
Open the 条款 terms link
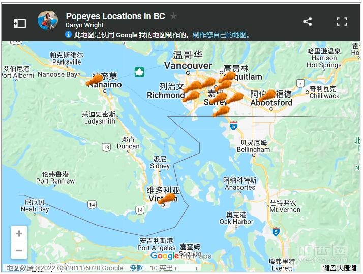pyautogui.click(x=137, y=268)
